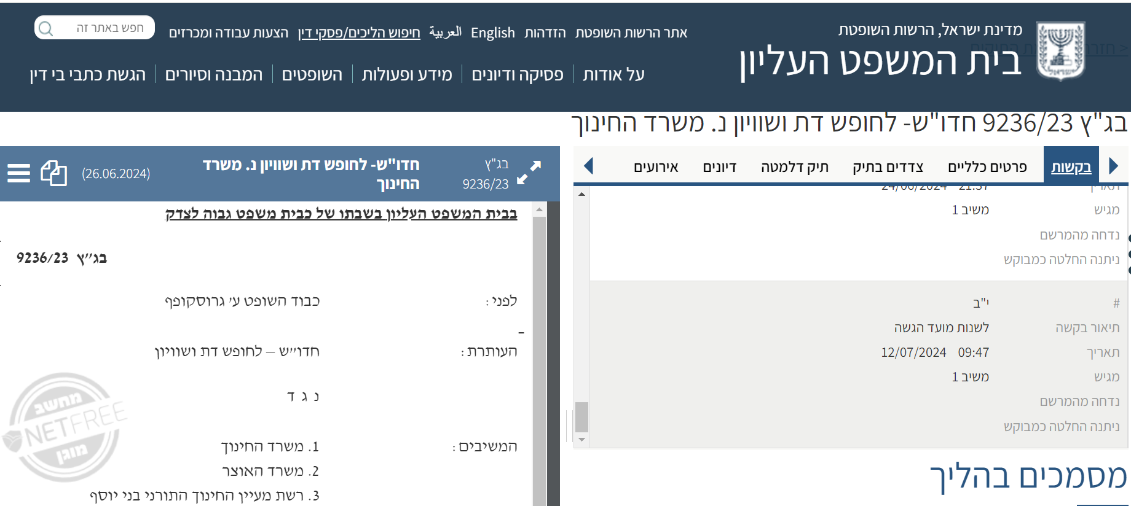Click the request date '12/07/2024'
This screenshot has height=506, width=1131.
(x=913, y=352)
